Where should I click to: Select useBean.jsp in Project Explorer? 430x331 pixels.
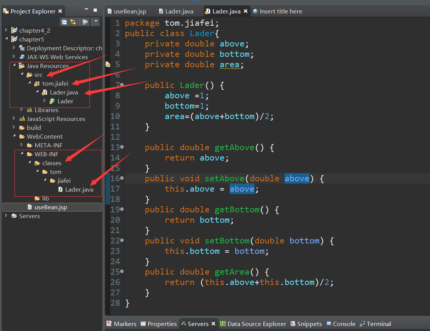click(51, 207)
